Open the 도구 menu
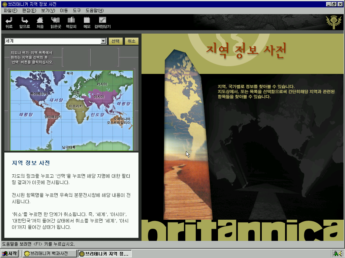This screenshot has height=258, width=345. pyautogui.click(x=77, y=10)
